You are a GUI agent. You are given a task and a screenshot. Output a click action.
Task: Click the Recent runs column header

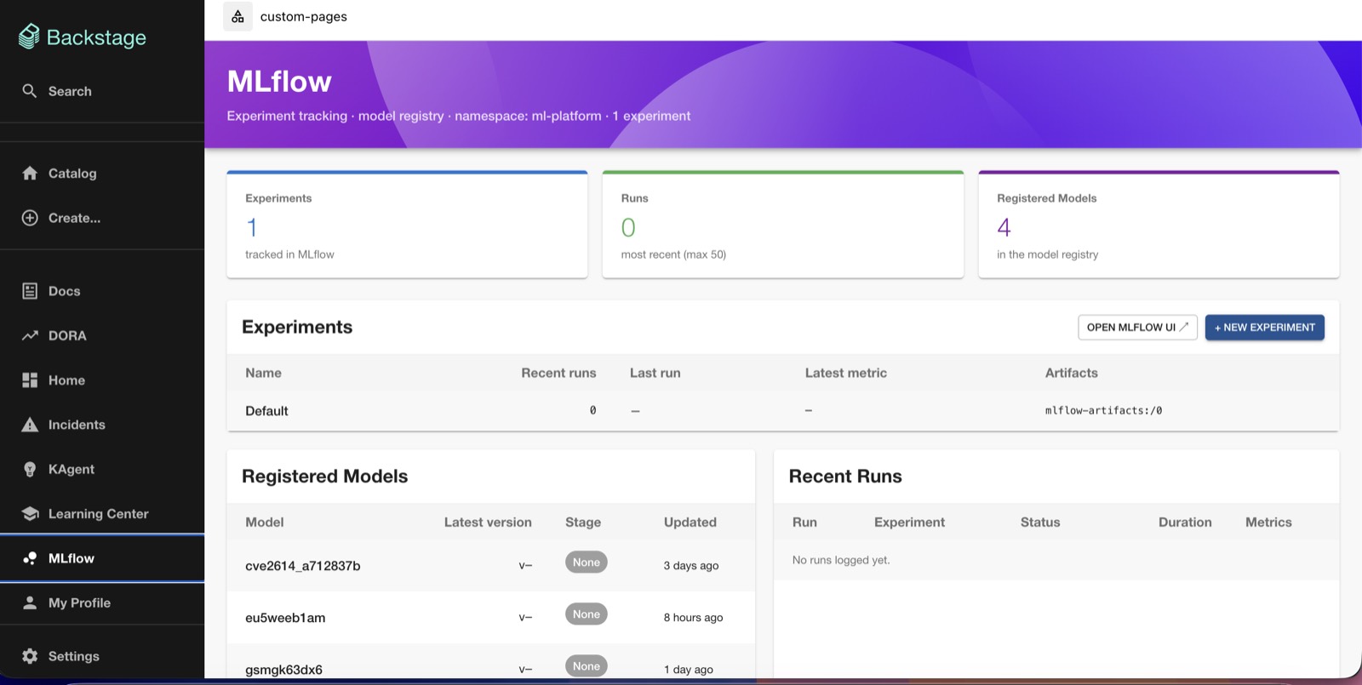[x=558, y=373]
